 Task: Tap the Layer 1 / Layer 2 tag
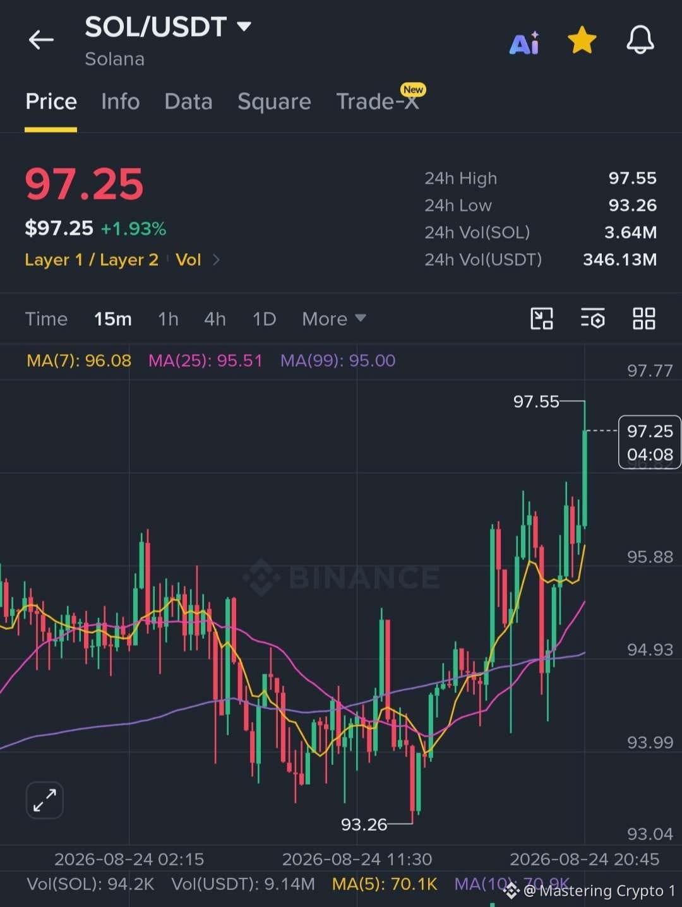click(x=92, y=259)
